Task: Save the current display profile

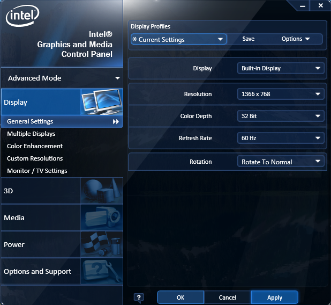Action: tap(249, 39)
